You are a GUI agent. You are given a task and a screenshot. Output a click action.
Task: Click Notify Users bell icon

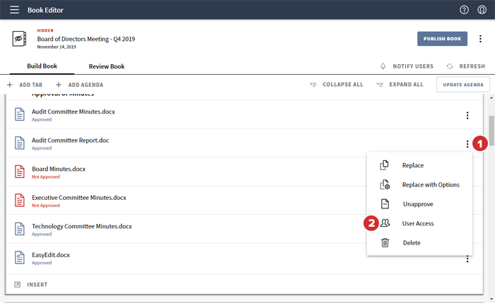click(x=383, y=66)
